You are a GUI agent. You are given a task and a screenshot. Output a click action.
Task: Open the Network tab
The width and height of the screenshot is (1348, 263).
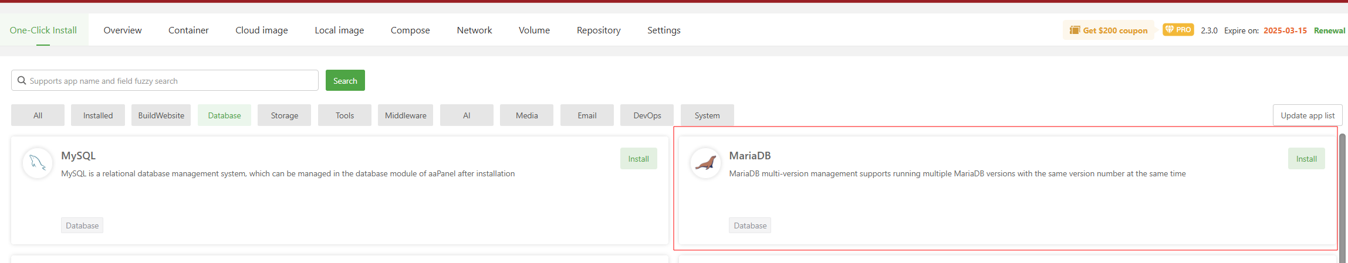click(474, 30)
